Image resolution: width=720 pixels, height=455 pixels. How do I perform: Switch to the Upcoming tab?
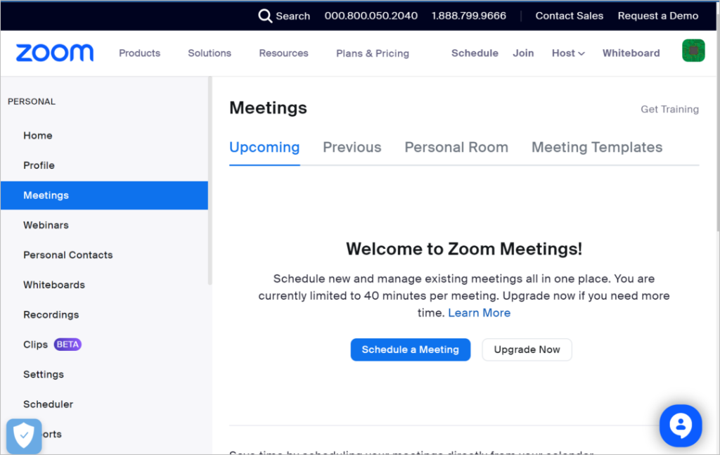[264, 148]
